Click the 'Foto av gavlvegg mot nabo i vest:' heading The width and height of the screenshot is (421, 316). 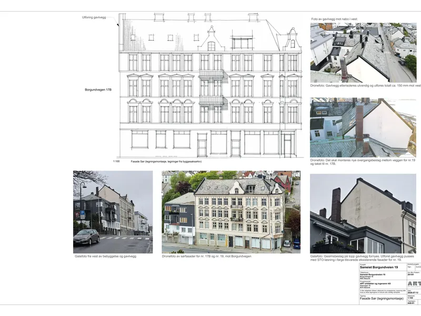[x=334, y=19]
